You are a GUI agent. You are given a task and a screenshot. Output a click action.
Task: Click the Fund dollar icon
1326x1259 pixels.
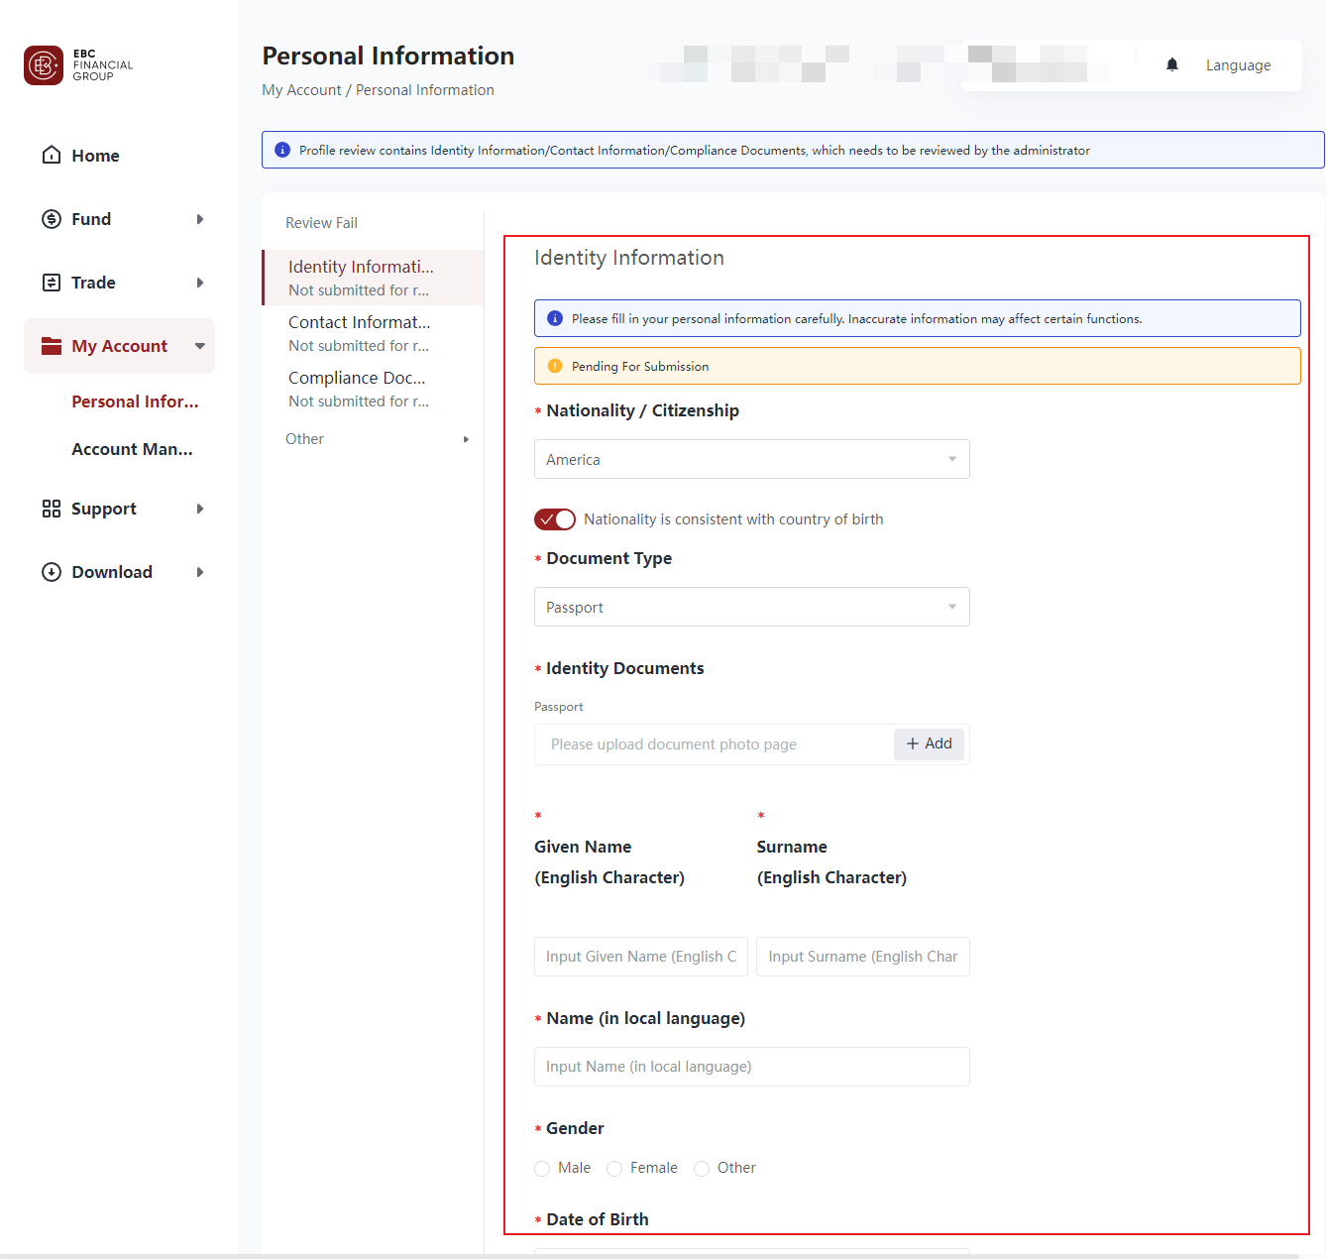[x=52, y=218]
